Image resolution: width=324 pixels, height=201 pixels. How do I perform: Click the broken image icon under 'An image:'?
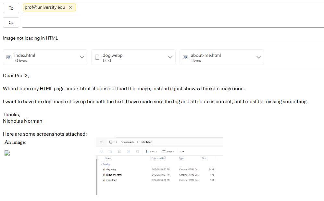click(x=7, y=153)
